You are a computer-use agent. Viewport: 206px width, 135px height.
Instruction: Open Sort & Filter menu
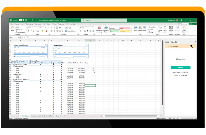pyautogui.click(x=160, y=29)
